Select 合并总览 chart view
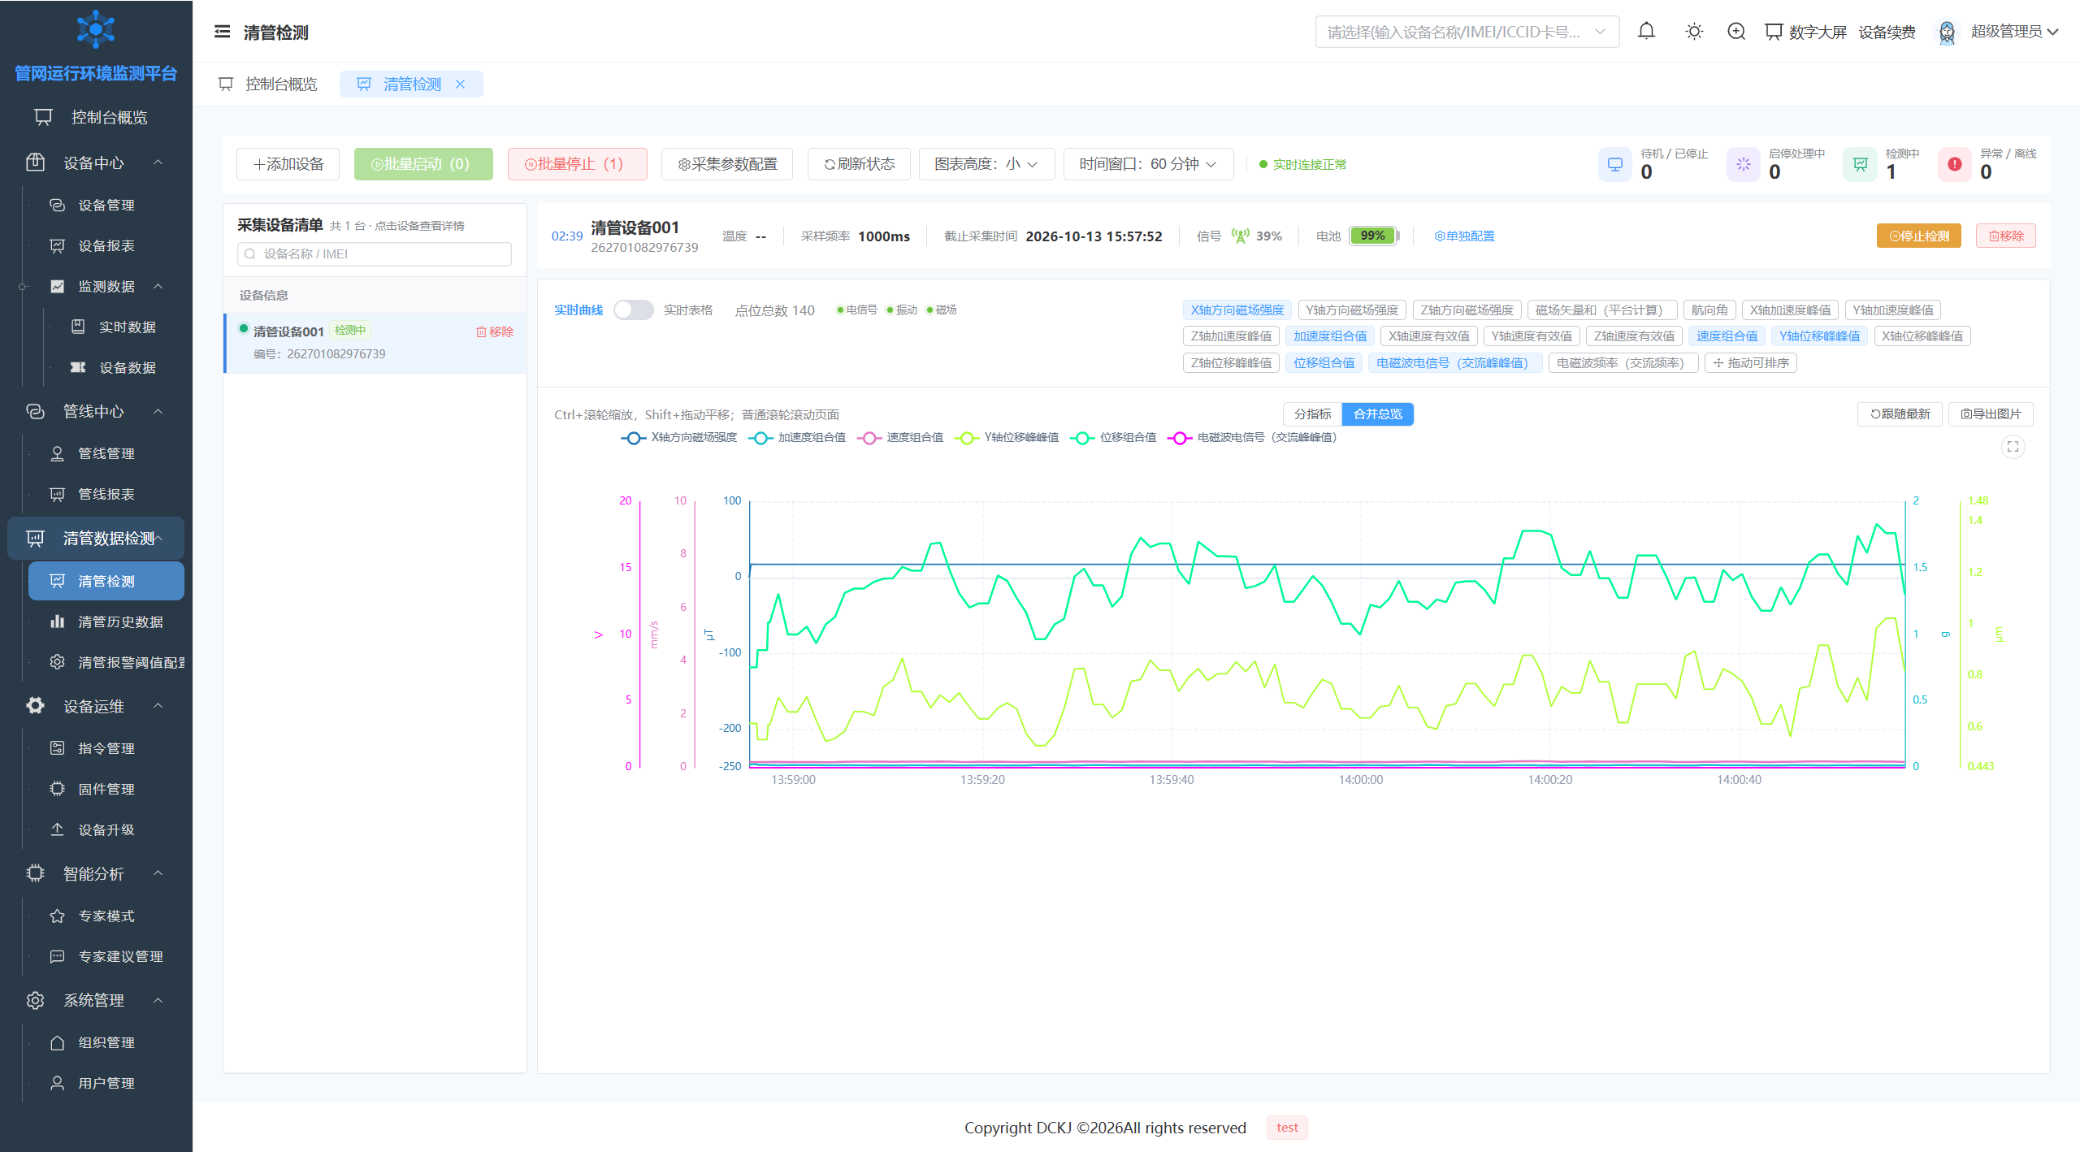 coord(1377,414)
